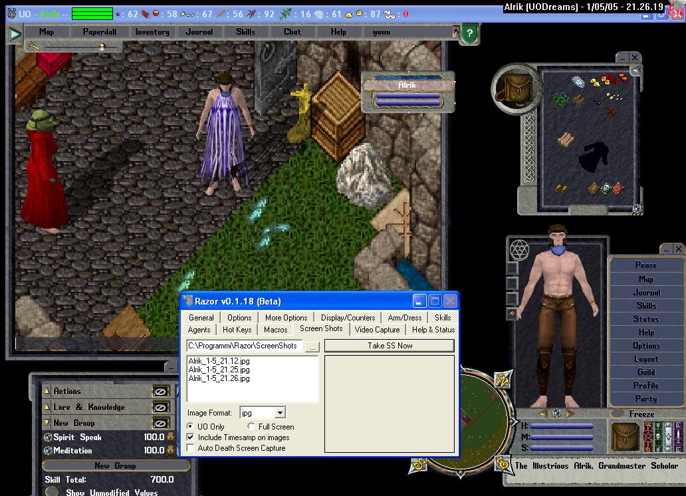Open the backpack icon below the paperdoll
686x496 pixels.
[x=625, y=437]
